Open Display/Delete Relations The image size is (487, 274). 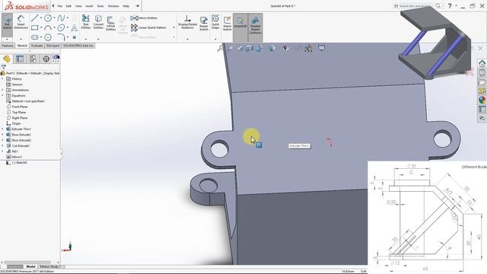[187, 22]
